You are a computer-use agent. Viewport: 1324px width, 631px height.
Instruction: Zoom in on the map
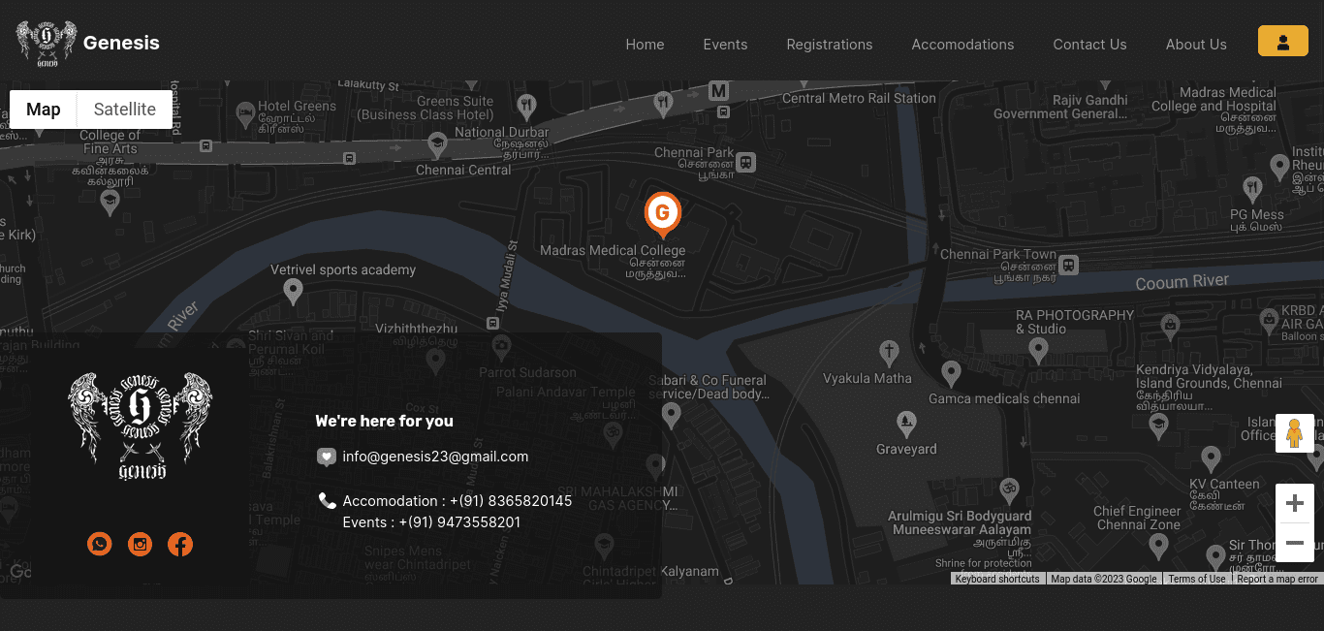click(x=1294, y=504)
